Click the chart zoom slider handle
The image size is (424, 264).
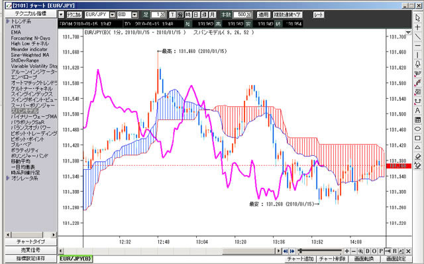pyautogui.click(x=300, y=251)
